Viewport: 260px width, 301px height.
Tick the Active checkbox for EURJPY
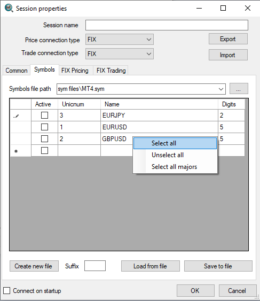(x=44, y=115)
